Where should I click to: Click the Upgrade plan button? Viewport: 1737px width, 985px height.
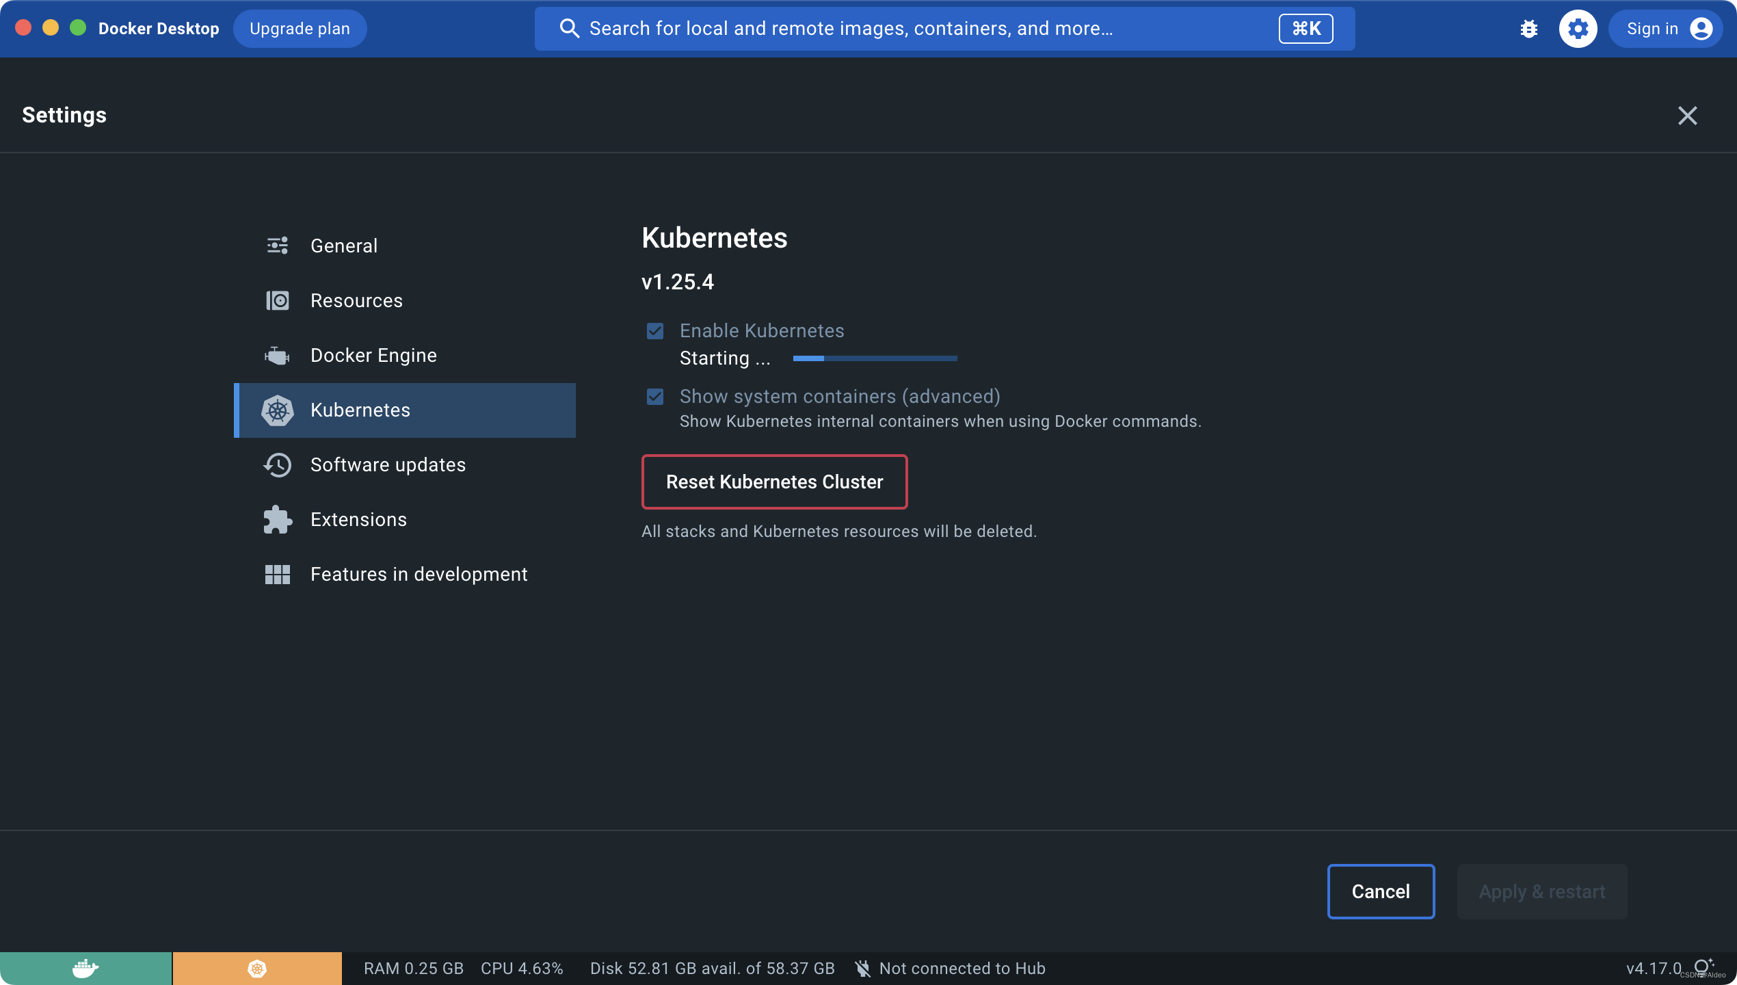click(x=300, y=29)
